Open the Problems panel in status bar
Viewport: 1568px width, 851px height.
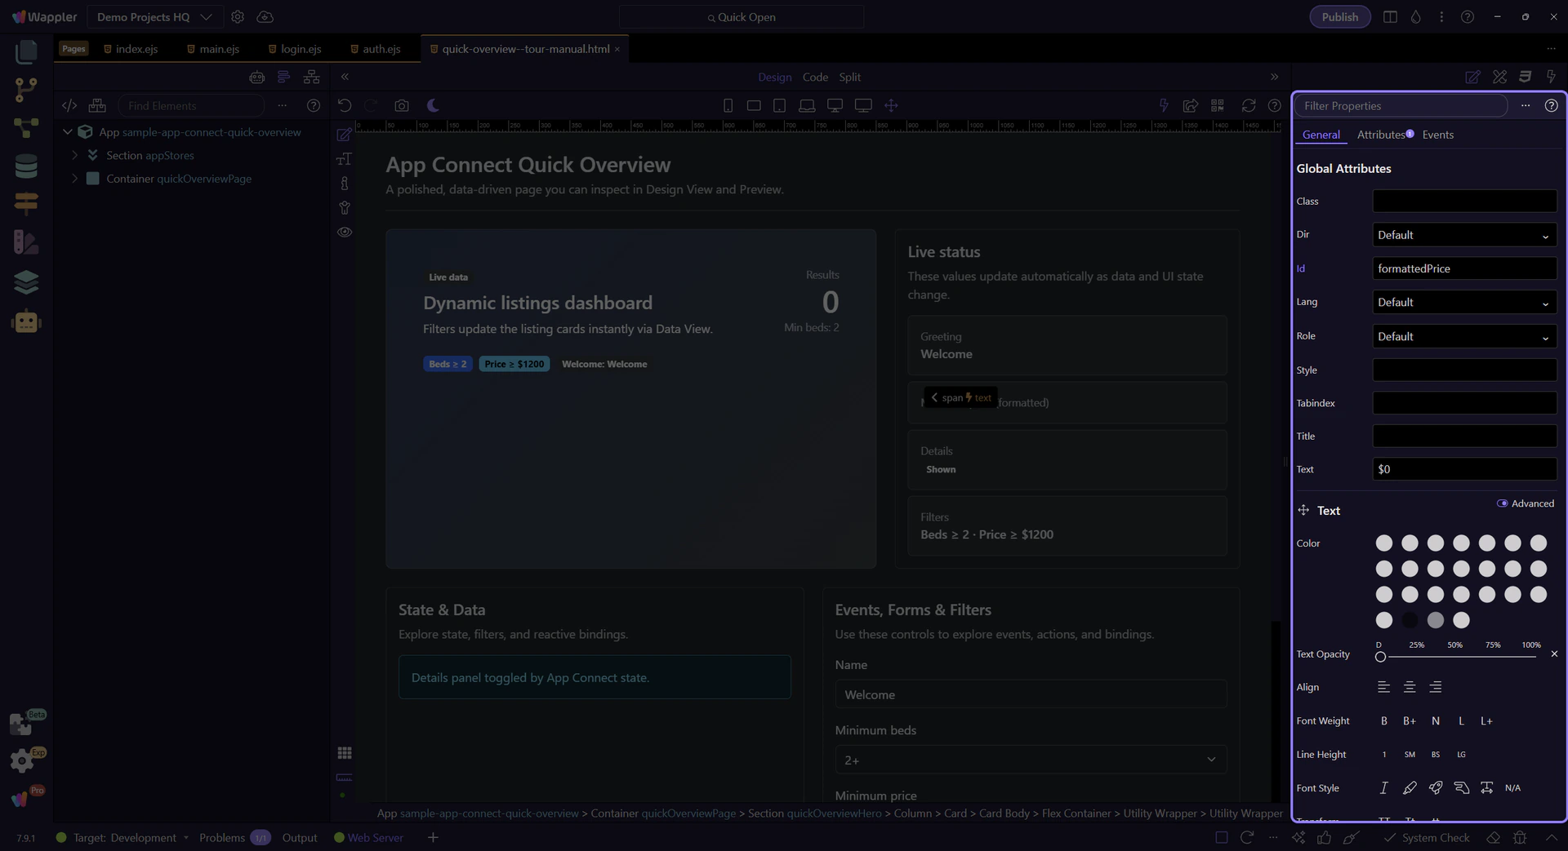(222, 838)
